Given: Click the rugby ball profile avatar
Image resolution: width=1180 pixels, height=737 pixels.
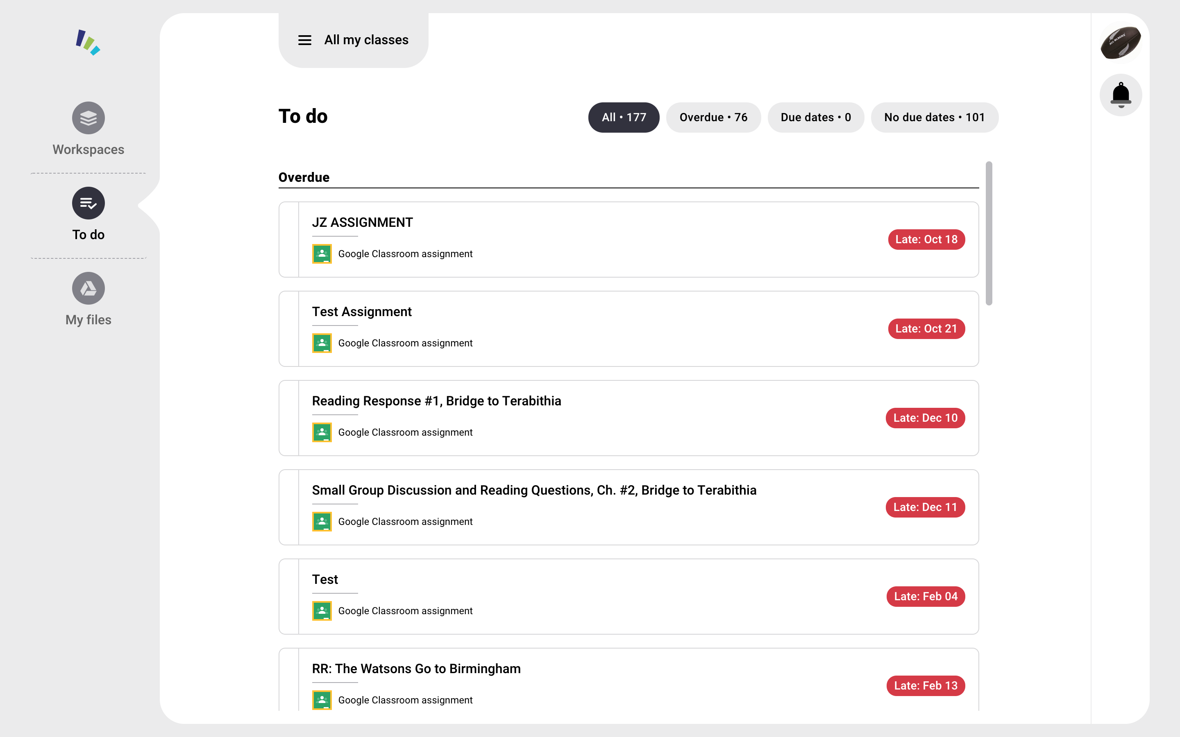Looking at the screenshot, I should 1121,43.
